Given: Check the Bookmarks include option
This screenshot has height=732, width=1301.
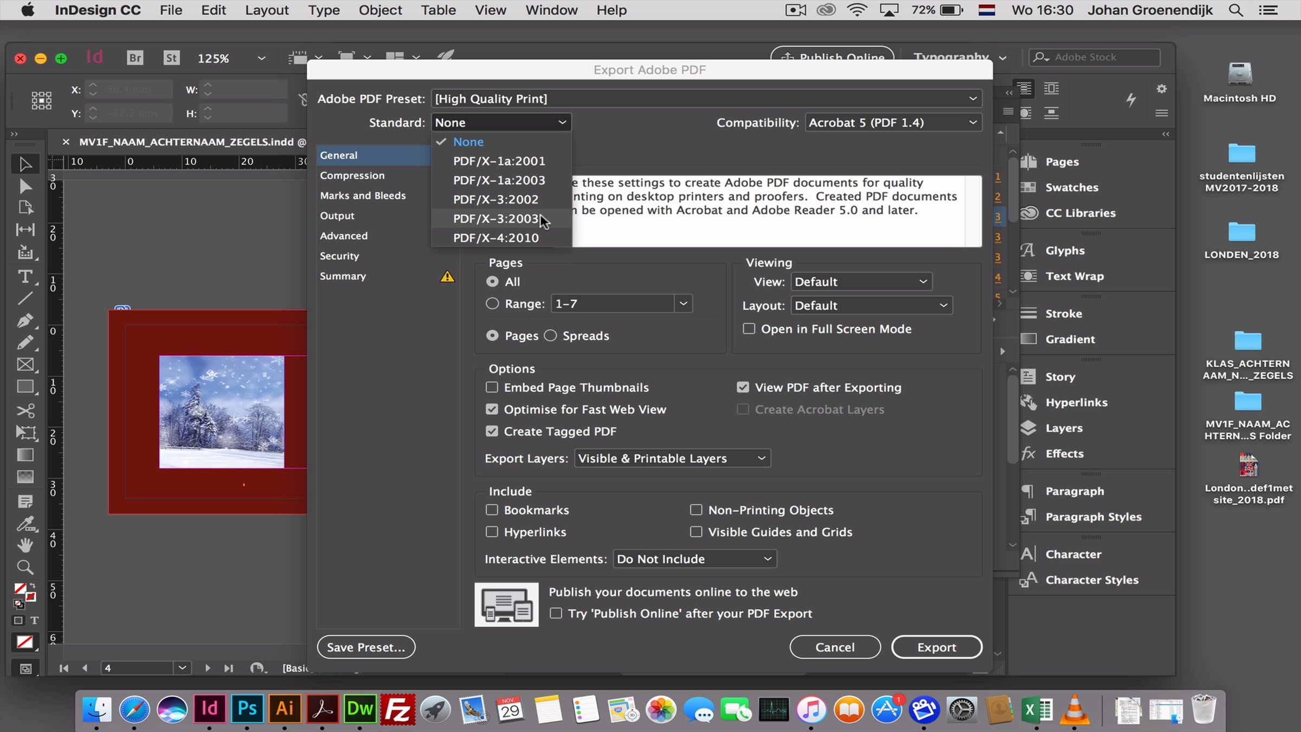Looking at the screenshot, I should click(x=492, y=510).
